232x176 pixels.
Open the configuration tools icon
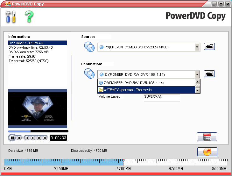tap(11, 17)
